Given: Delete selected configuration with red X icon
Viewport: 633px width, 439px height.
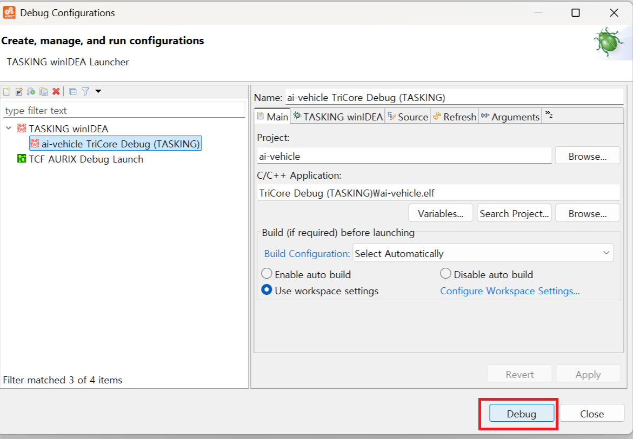Looking at the screenshot, I should tap(56, 91).
